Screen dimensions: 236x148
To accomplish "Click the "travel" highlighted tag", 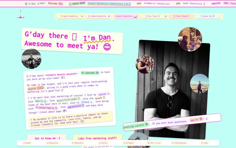I will [87, 102].
